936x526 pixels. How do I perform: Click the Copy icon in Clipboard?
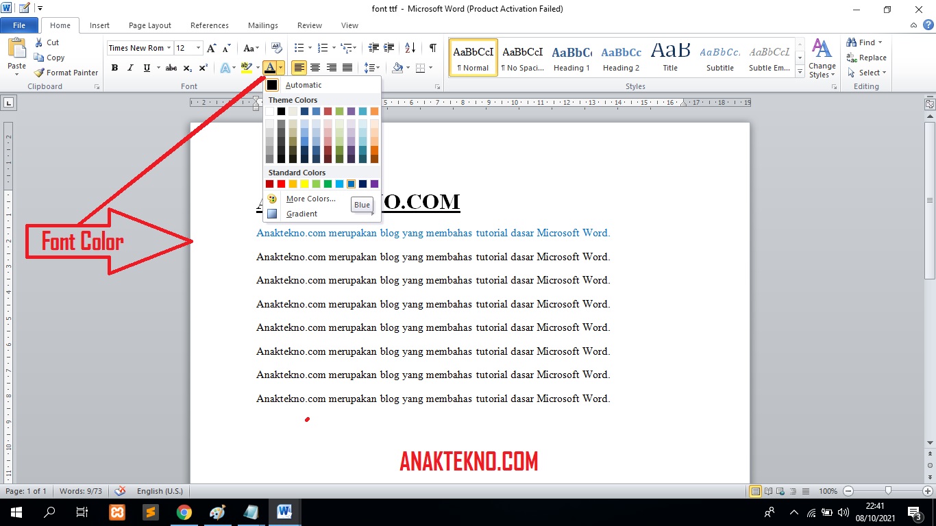39,58
